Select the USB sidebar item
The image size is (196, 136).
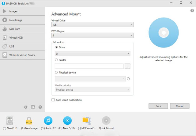tap(22, 46)
